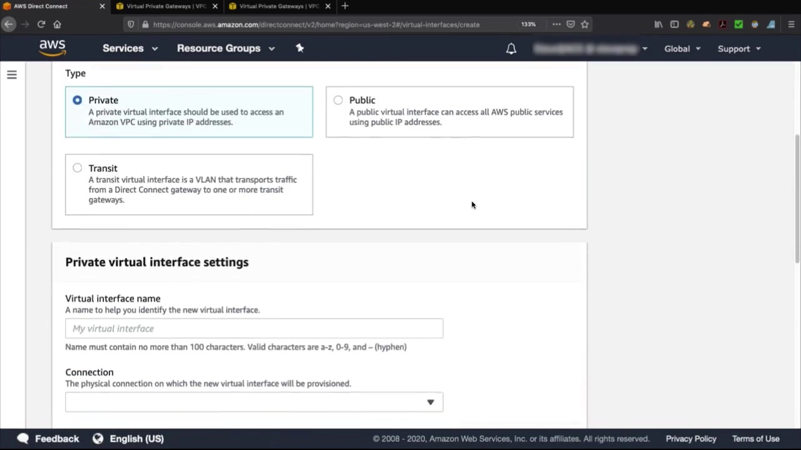Bookmark this page with the star icon
This screenshot has width=801, height=450.
[x=584, y=24]
